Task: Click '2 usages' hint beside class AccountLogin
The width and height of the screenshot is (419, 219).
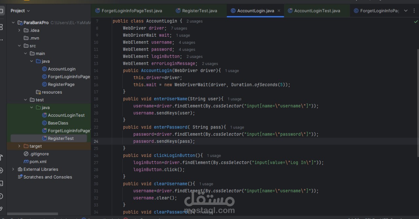Action: (x=194, y=21)
